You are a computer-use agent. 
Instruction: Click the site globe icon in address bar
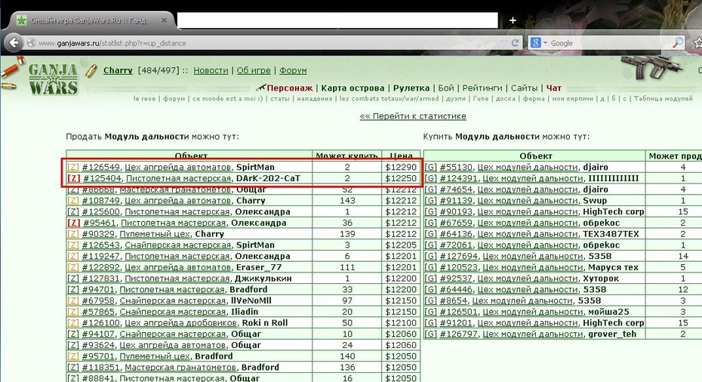click(x=31, y=43)
